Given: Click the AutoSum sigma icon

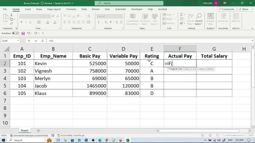Looking at the screenshot, I should [182, 15].
